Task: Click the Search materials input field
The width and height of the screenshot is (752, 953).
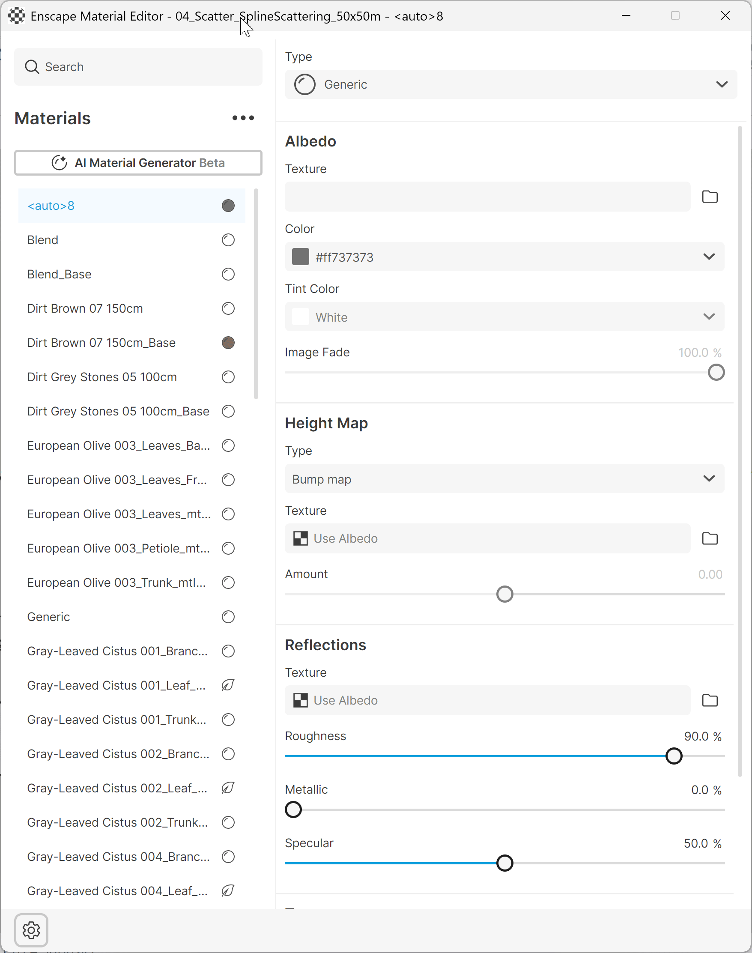Action: pyautogui.click(x=138, y=67)
